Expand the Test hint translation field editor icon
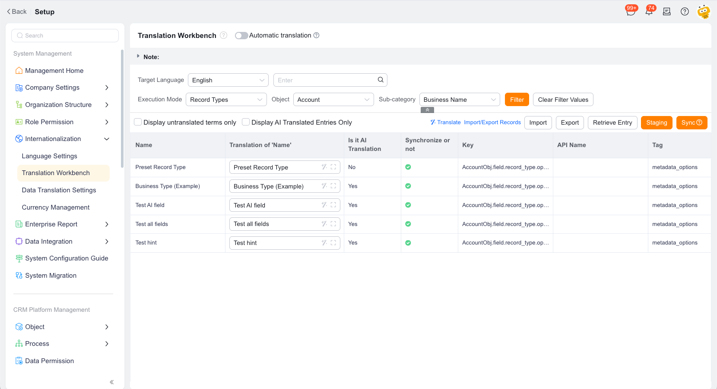 333,243
